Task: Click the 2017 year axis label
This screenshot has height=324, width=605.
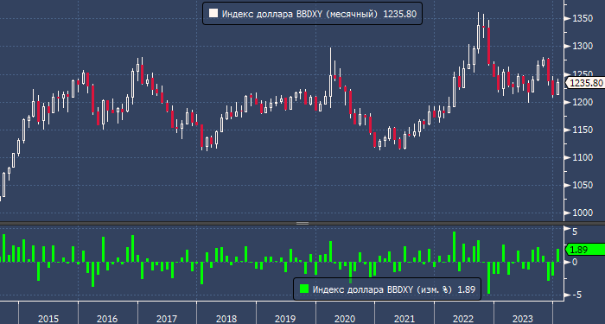Action: (x=167, y=319)
